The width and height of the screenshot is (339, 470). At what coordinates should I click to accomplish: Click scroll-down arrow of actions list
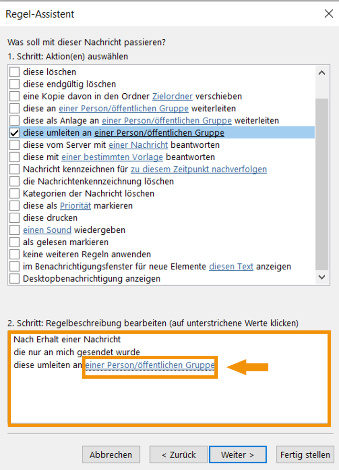coord(322,277)
